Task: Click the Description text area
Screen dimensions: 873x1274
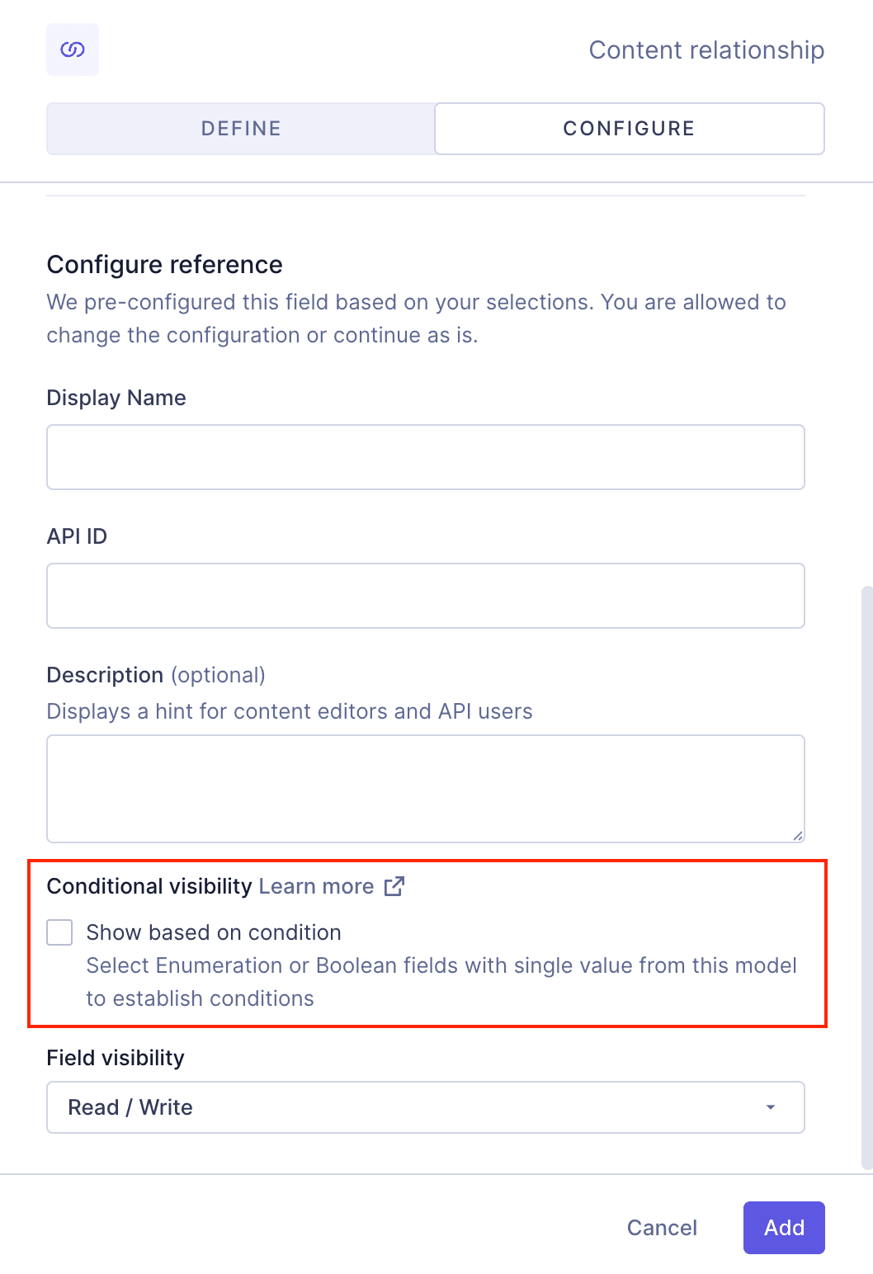Action: pos(426,788)
